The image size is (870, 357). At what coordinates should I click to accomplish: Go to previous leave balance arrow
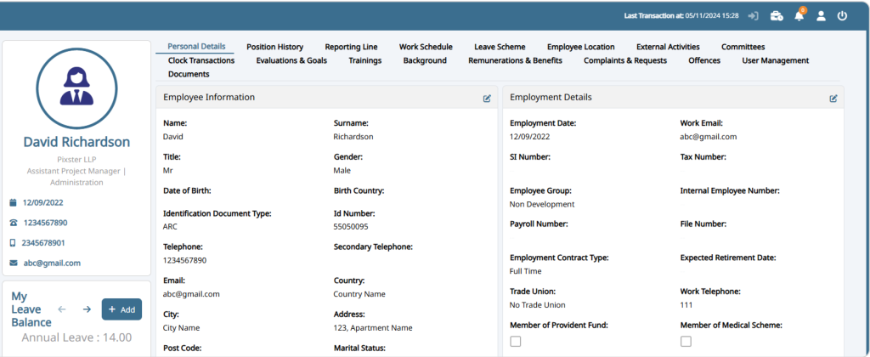tap(61, 309)
